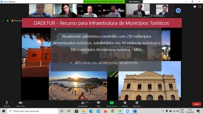Open the Chat panel
Viewport: 203px width, 114px height.
[x=98, y=104]
